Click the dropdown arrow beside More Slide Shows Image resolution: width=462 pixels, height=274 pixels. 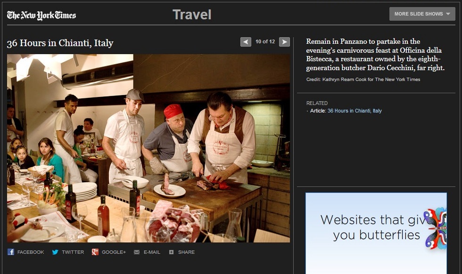pos(447,14)
